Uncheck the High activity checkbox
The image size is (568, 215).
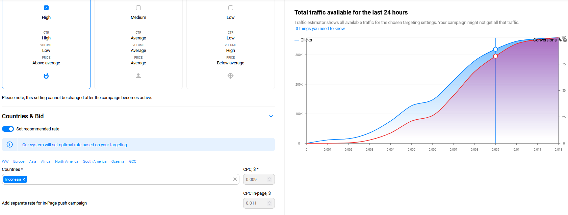pos(46,8)
